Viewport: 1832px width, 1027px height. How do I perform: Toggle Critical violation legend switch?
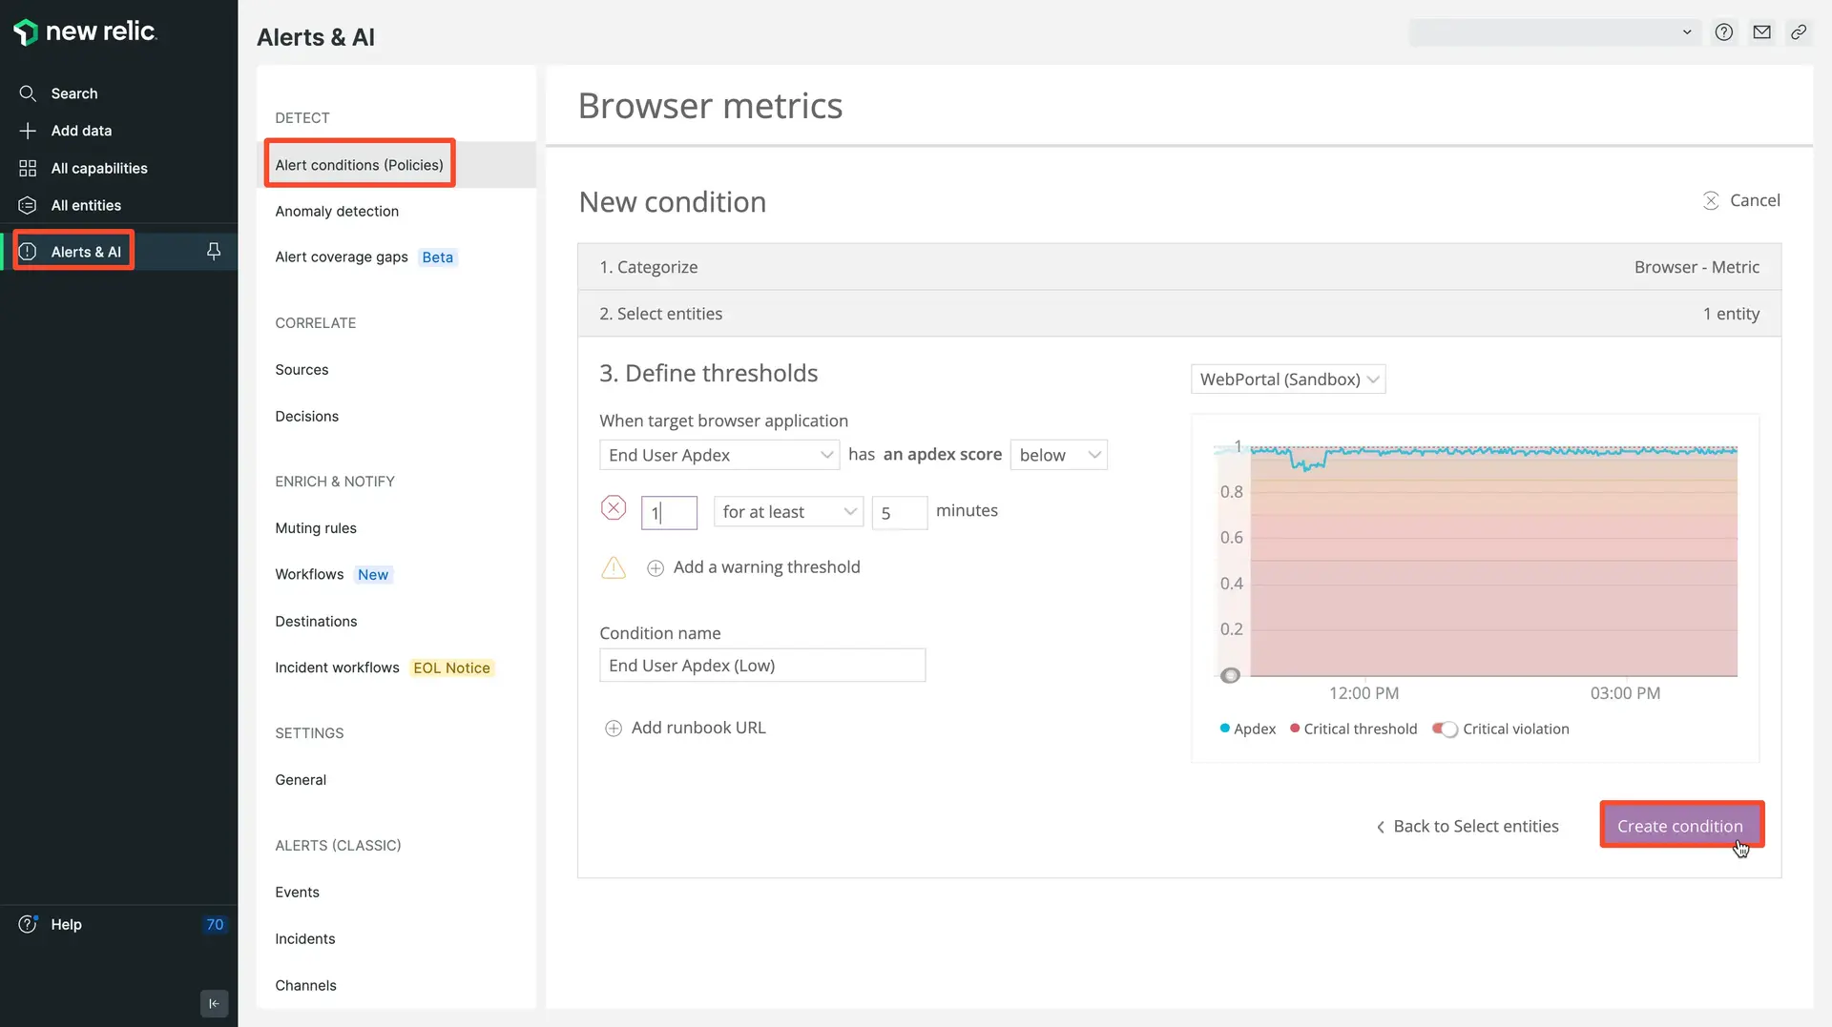click(x=1445, y=729)
